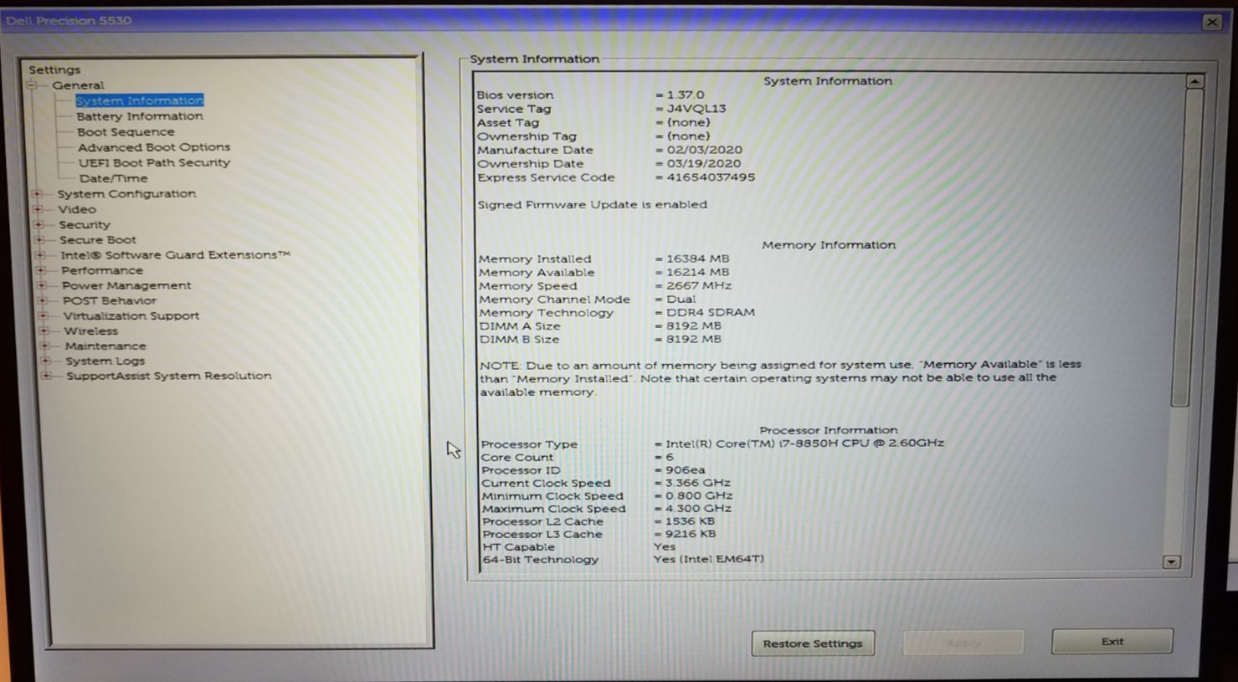1238x682 pixels.
Task: Select Intel Software Guard Extensions label
Action: click(x=175, y=255)
